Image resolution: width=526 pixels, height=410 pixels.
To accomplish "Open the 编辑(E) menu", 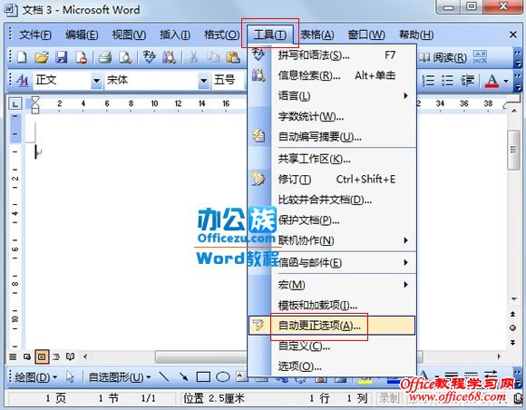I will pos(82,34).
